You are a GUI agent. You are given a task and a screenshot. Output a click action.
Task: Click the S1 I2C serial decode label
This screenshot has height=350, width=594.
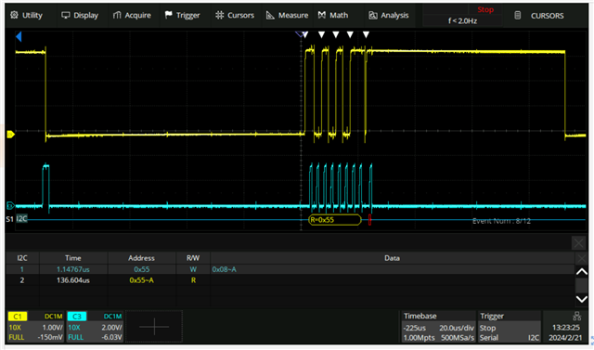pyautogui.click(x=17, y=218)
